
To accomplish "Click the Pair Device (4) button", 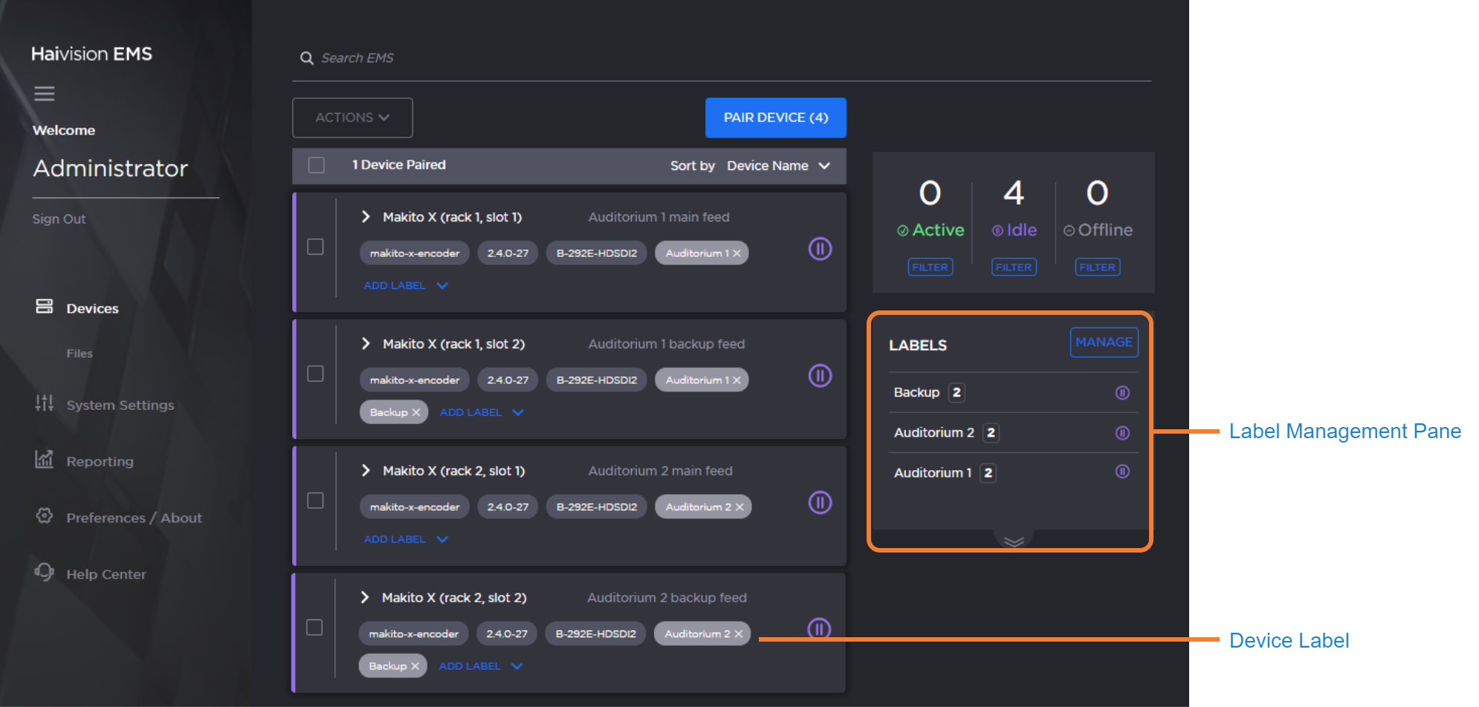I will pyautogui.click(x=775, y=117).
